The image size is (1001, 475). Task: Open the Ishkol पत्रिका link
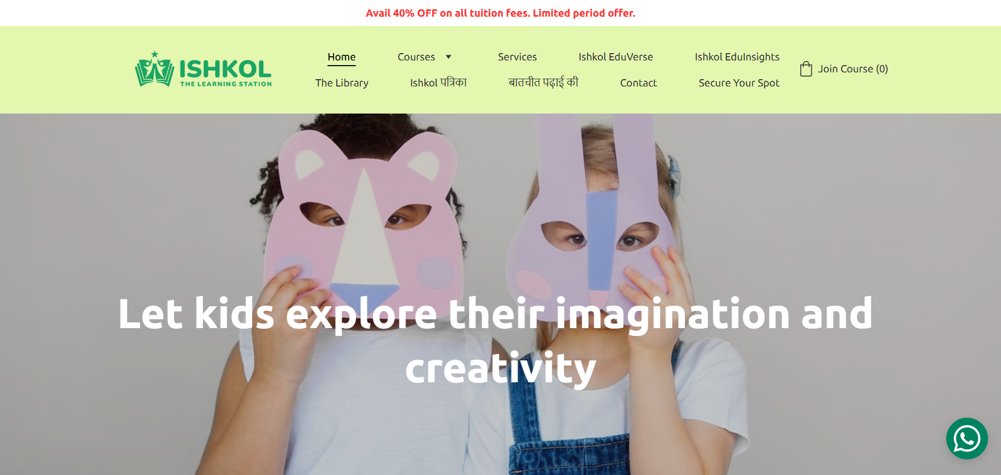(x=438, y=83)
